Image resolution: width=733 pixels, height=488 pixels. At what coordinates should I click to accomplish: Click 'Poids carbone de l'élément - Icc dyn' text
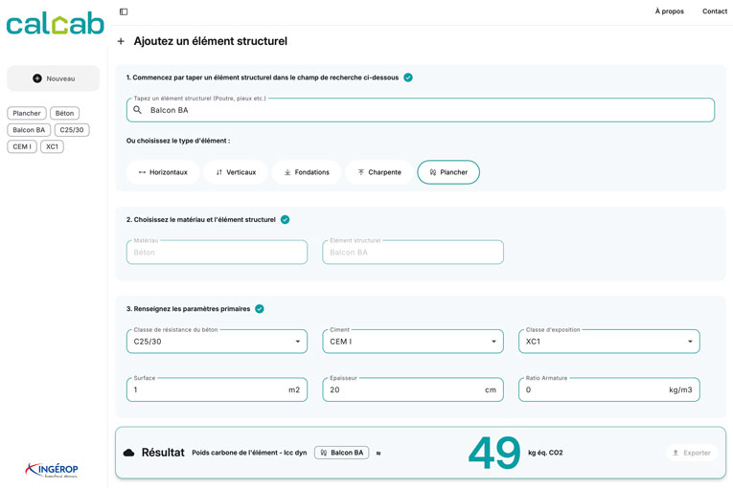pos(249,453)
